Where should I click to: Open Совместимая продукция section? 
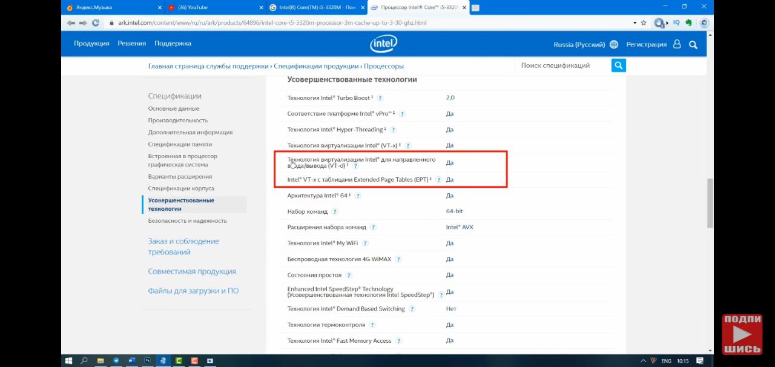click(192, 272)
